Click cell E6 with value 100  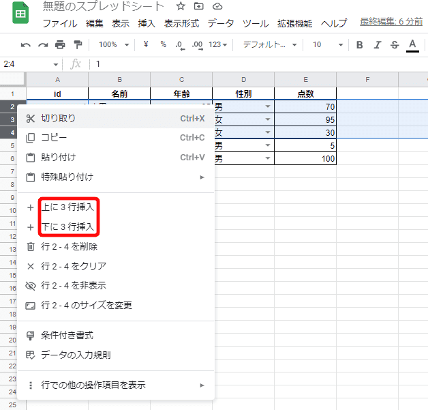tap(305, 158)
